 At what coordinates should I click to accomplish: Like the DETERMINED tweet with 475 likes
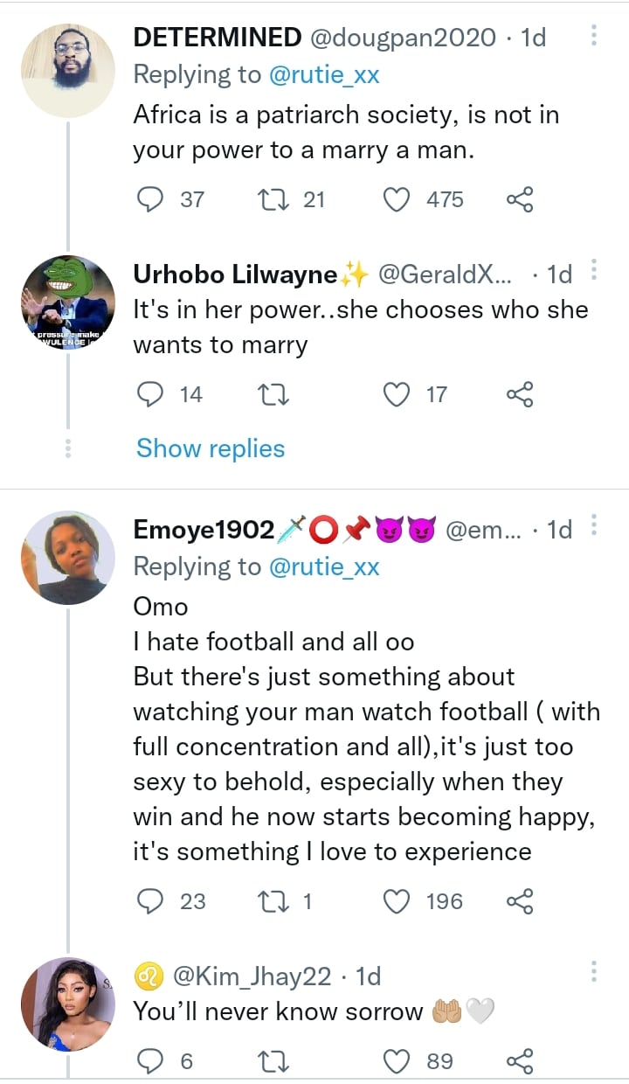[x=397, y=199]
